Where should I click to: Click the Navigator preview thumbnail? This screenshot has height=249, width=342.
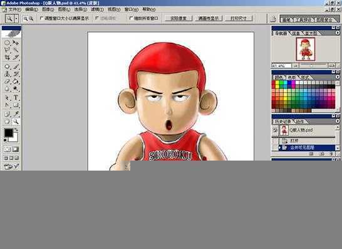(306, 49)
